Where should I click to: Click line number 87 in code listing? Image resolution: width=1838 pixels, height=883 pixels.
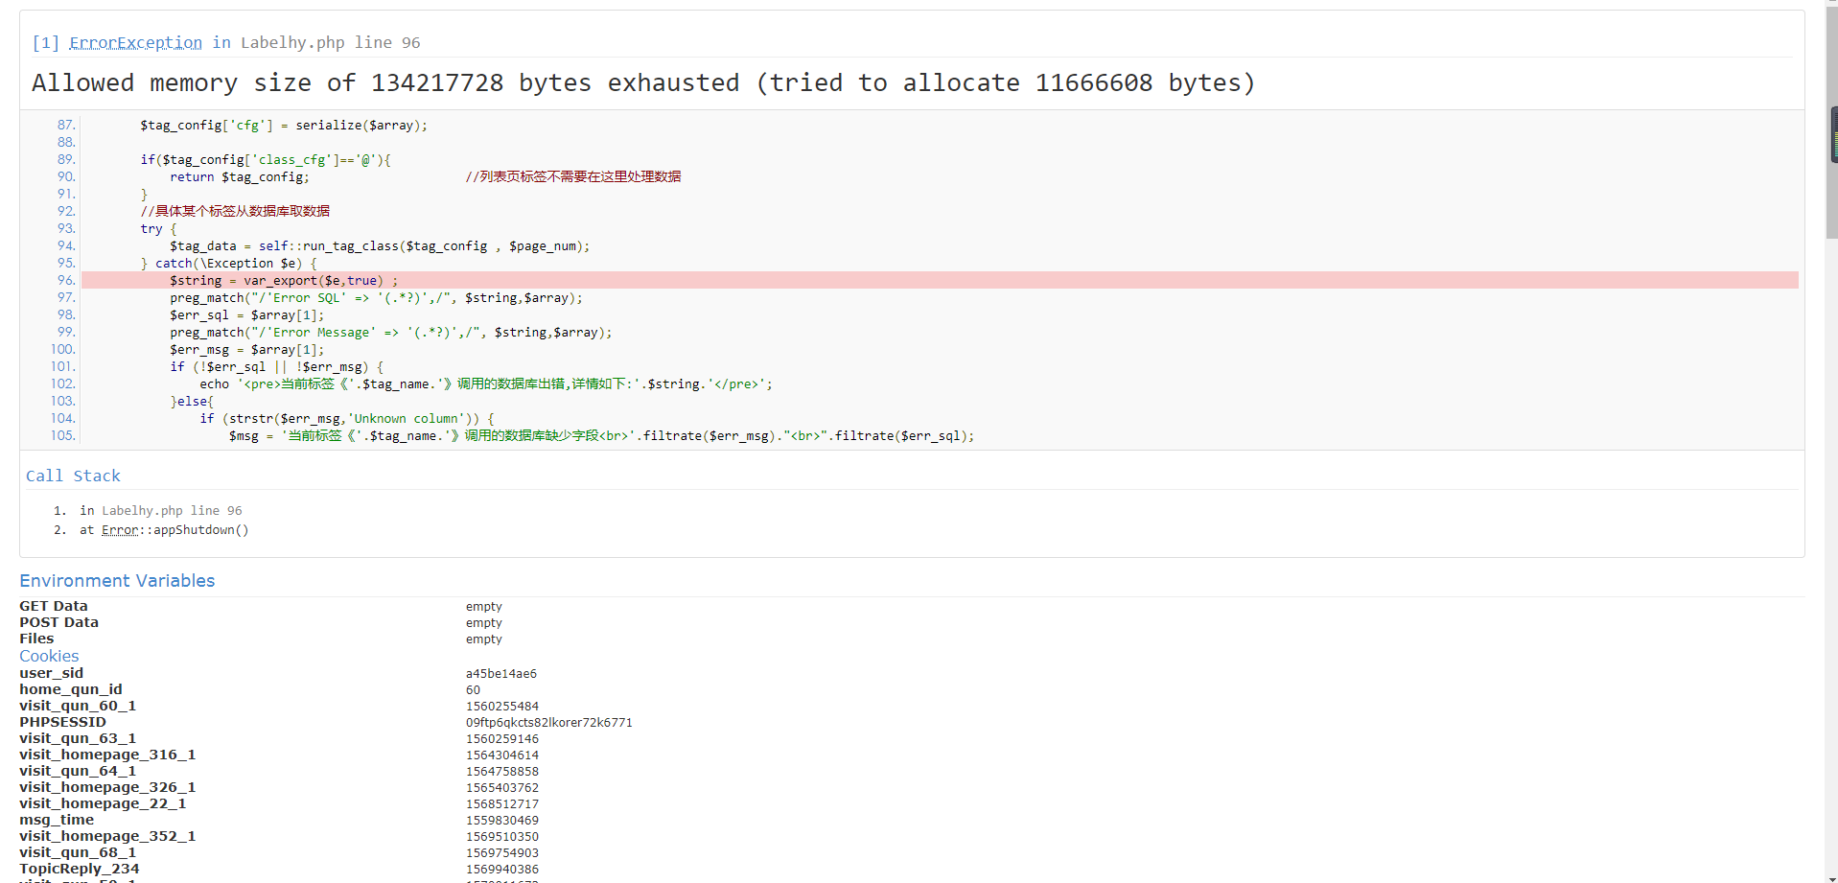pos(65,126)
